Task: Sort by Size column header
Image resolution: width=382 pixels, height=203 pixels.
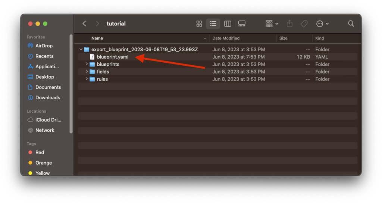Action: click(x=284, y=38)
